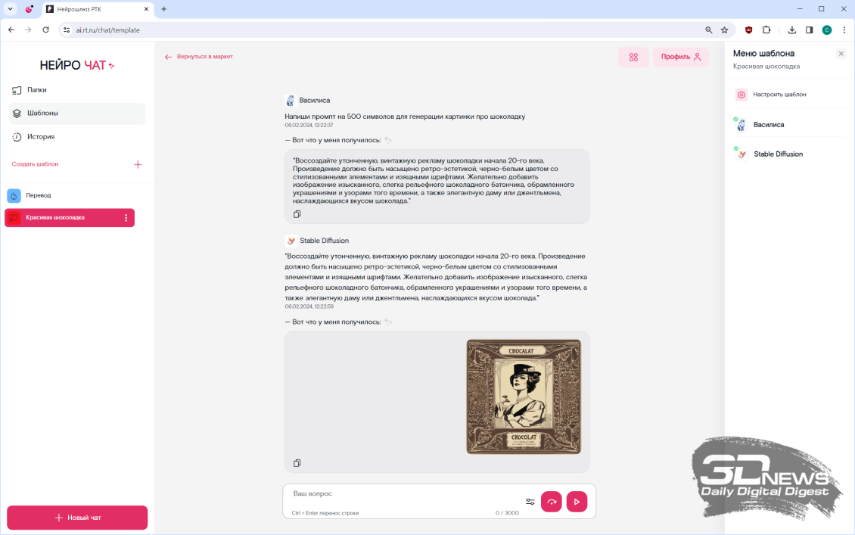Open the generated chocolate poster thumbnail
The height and width of the screenshot is (535, 855).
point(524,397)
